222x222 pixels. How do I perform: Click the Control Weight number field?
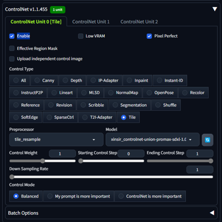pyautogui.click(x=62, y=154)
